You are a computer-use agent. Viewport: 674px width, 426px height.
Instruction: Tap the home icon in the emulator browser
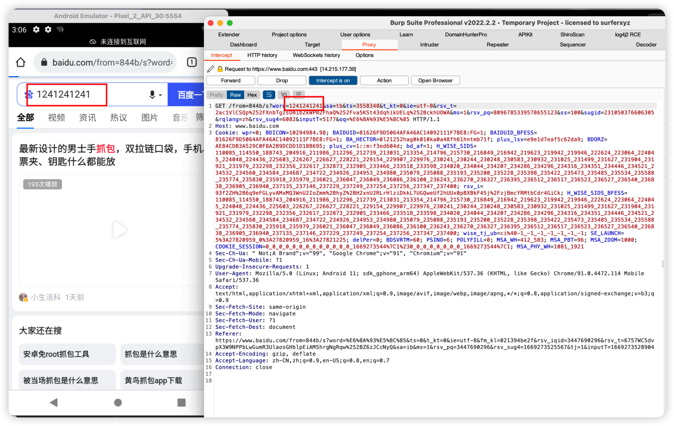[20, 63]
